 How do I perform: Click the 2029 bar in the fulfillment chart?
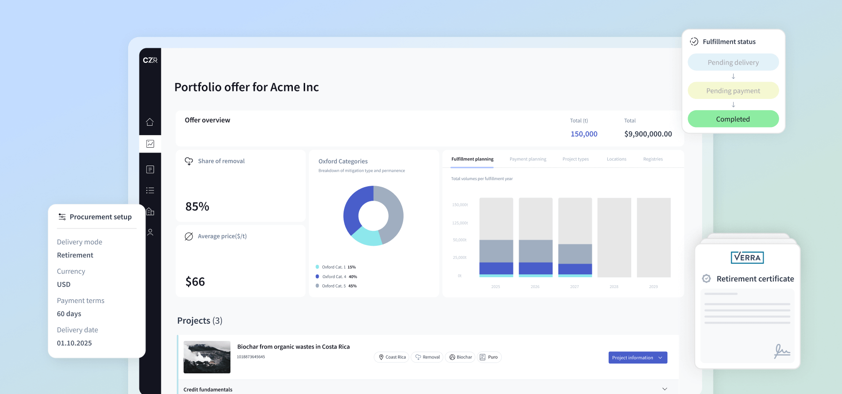pyautogui.click(x=654, y=237)
